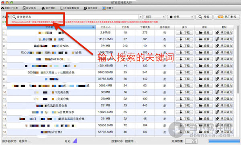
Task: Copy magnet link for row 5
Action: 224,59
